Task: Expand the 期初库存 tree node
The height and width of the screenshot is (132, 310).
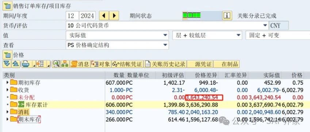Action: [8, 82]
